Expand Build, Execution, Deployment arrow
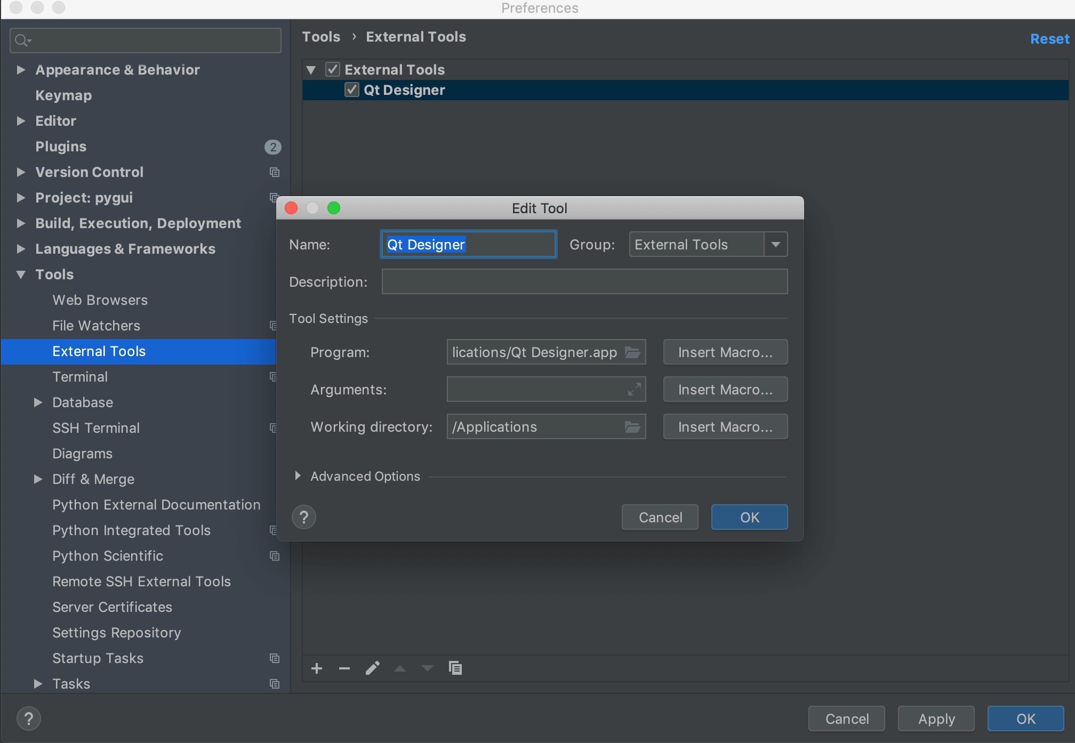The width and height of the screenshot is (1075, 743). [x=21, y=223]
